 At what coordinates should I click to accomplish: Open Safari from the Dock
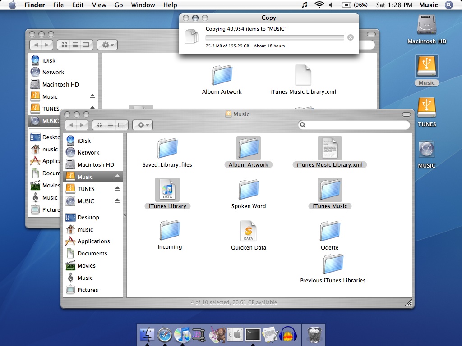165,334
